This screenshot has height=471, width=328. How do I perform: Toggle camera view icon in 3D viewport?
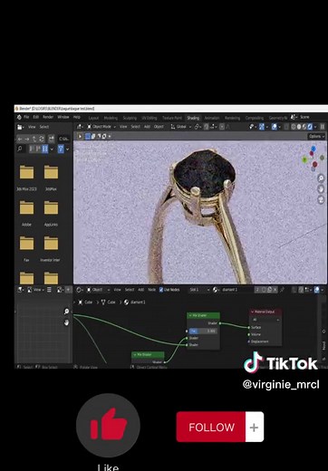click(321, 199)
